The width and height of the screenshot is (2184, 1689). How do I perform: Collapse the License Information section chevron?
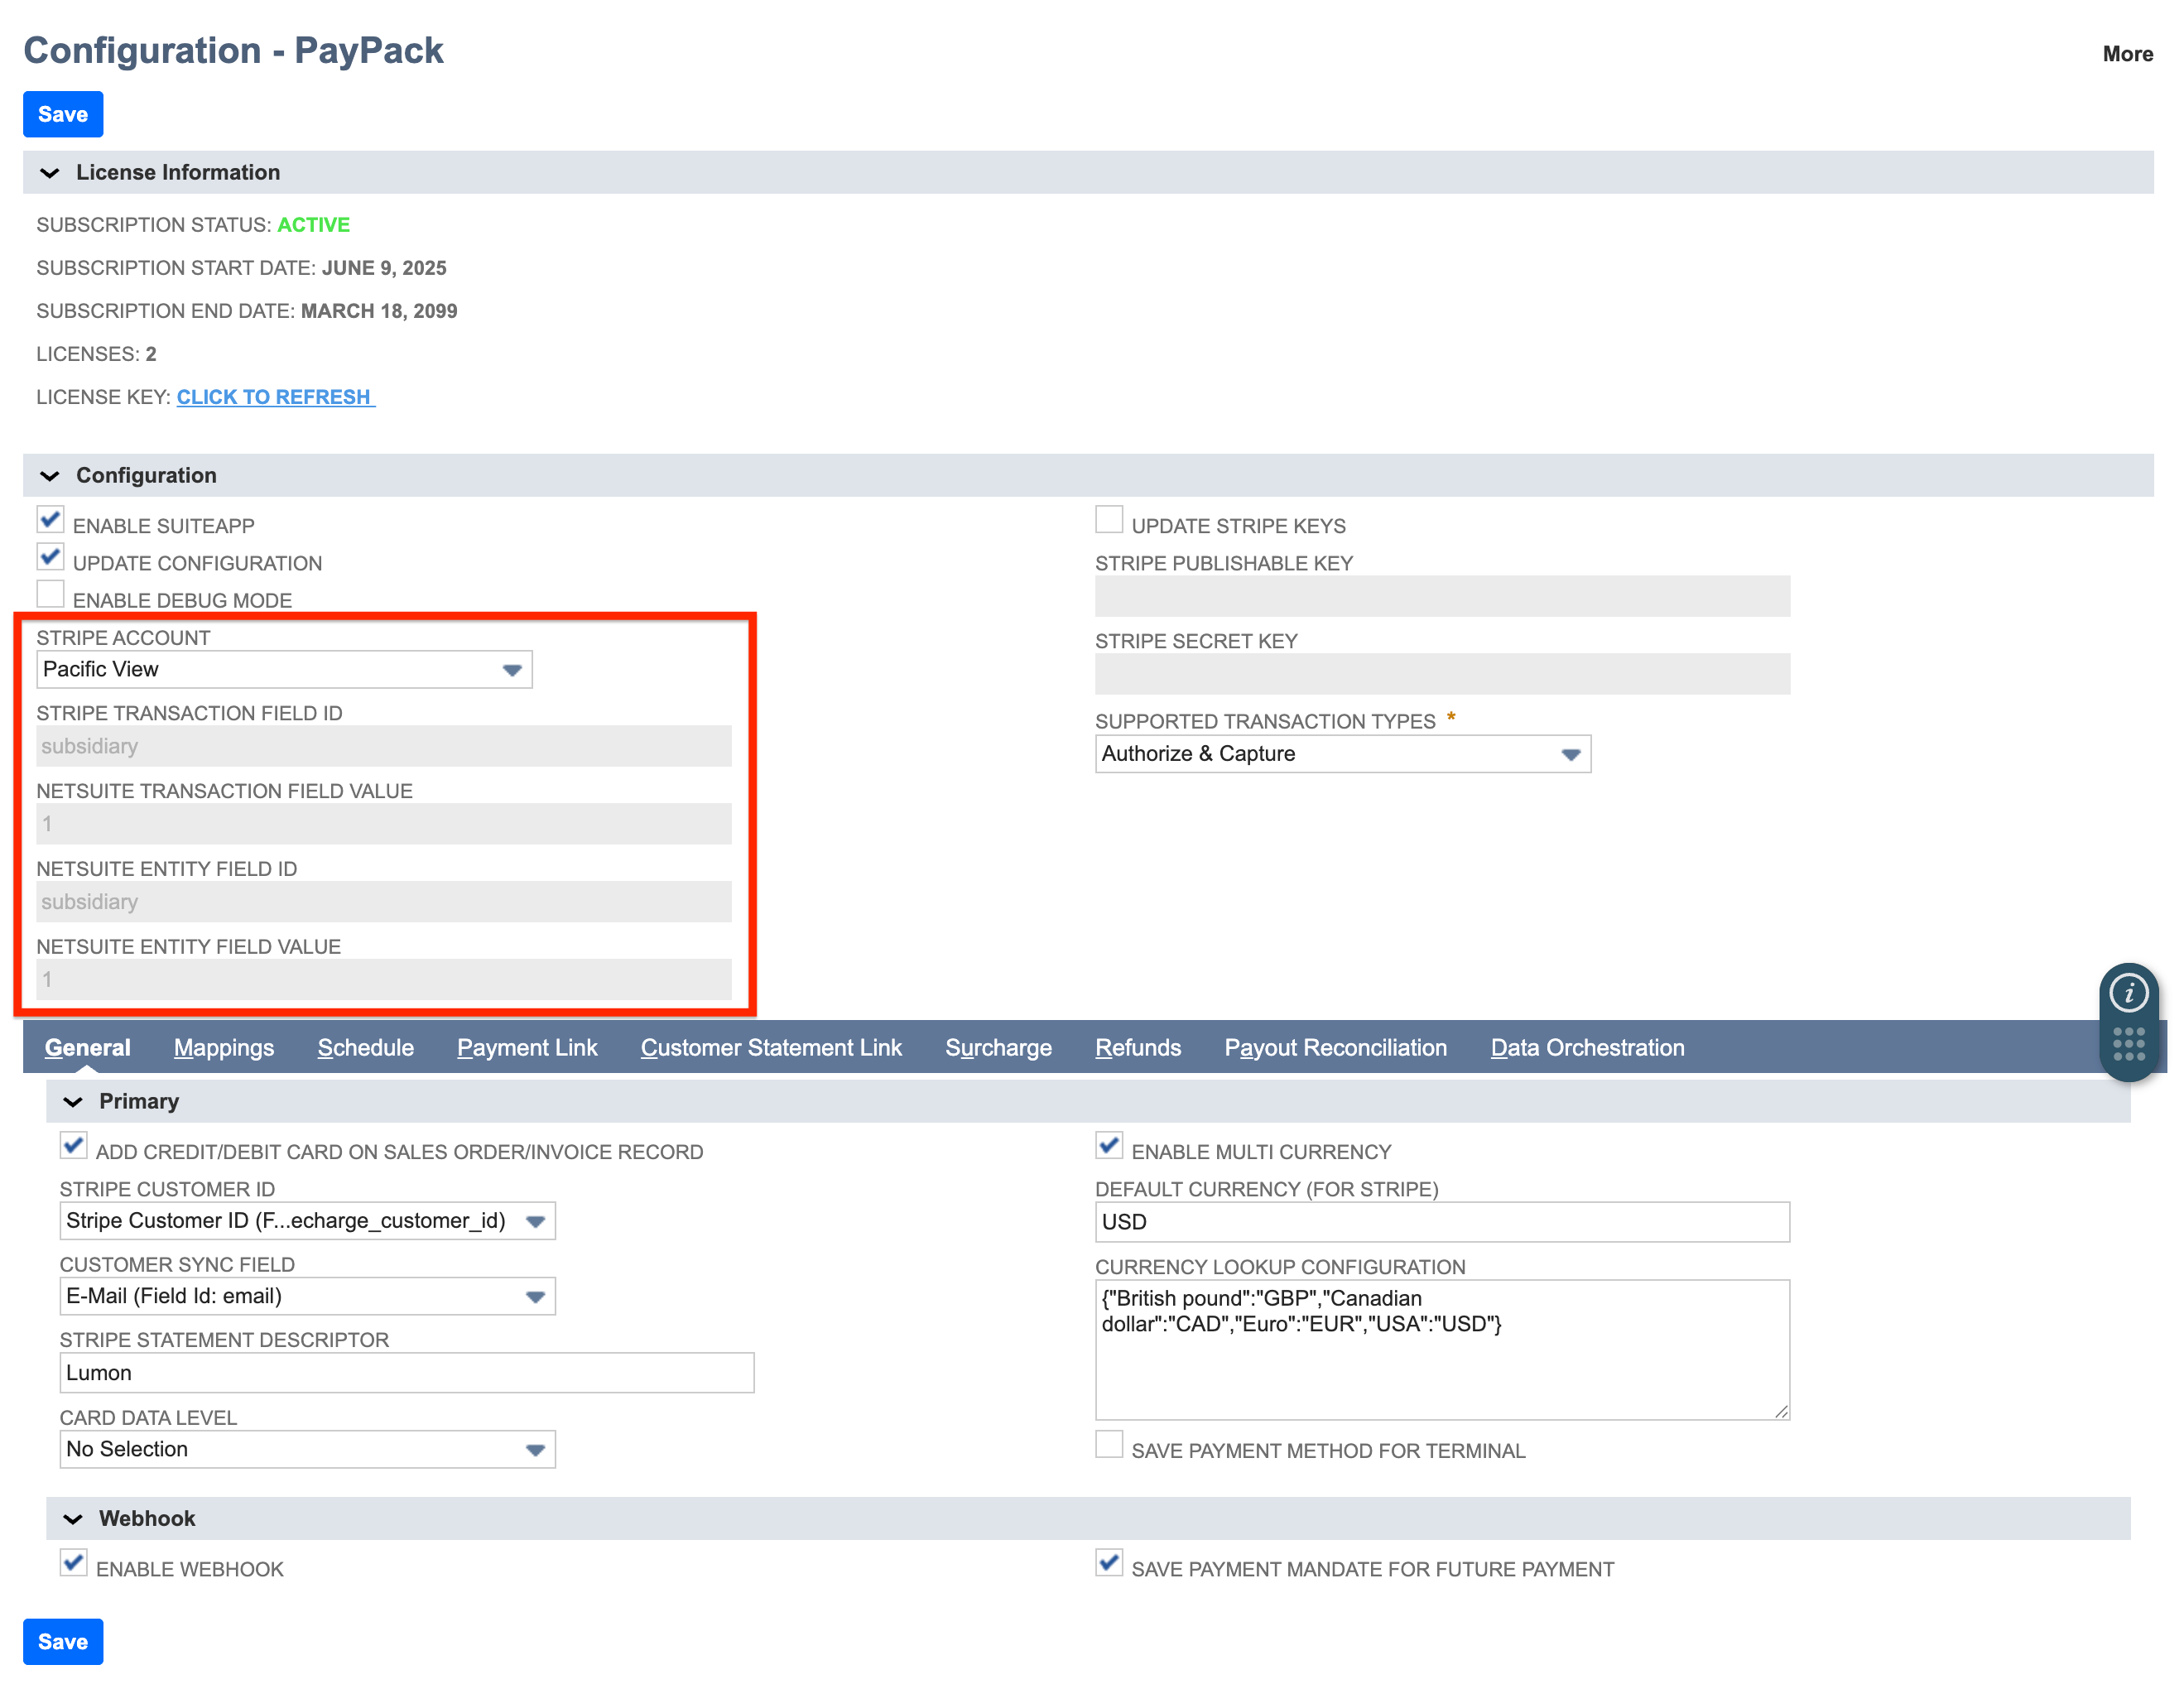point(49,173)
